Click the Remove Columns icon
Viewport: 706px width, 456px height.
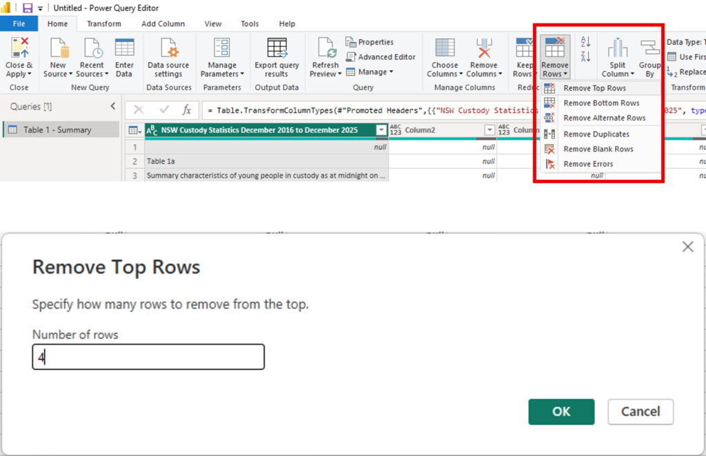[x=483, y=49]
